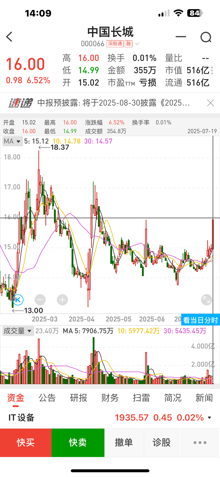The image size is (220, 477).
Task: Open the MA indicator dropdown
Action: pos(12,141)
